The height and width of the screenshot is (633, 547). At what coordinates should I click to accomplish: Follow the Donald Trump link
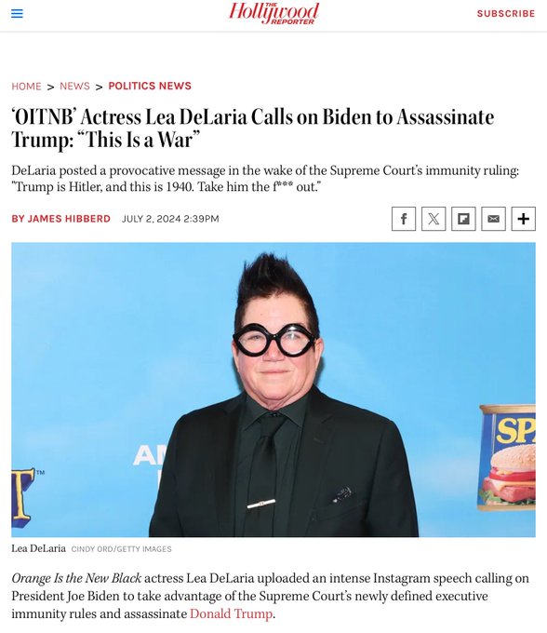pos(231,613)
